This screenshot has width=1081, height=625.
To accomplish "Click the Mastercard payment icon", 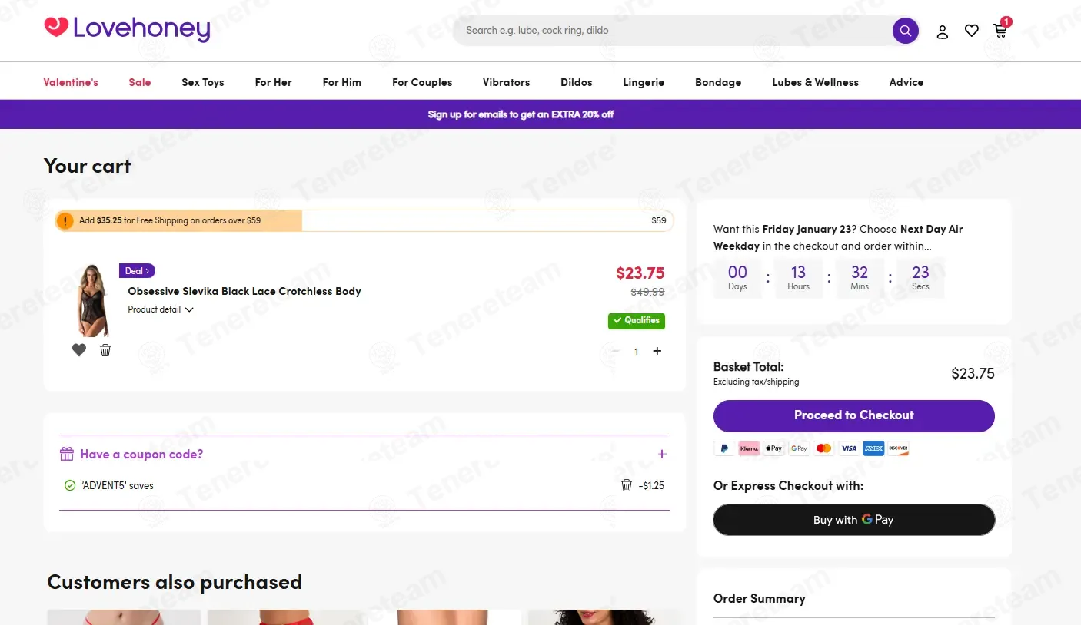I will [823, 448].
